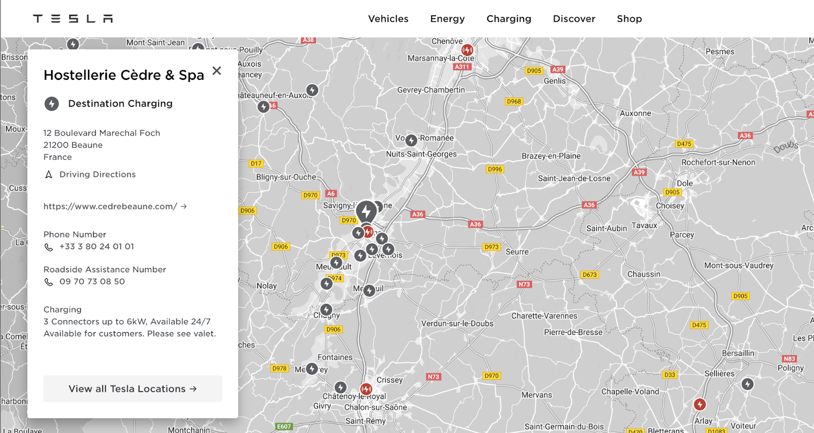Open the Discover menu
This screenshot has height=433, width=814.
click(x=574, y=19)
